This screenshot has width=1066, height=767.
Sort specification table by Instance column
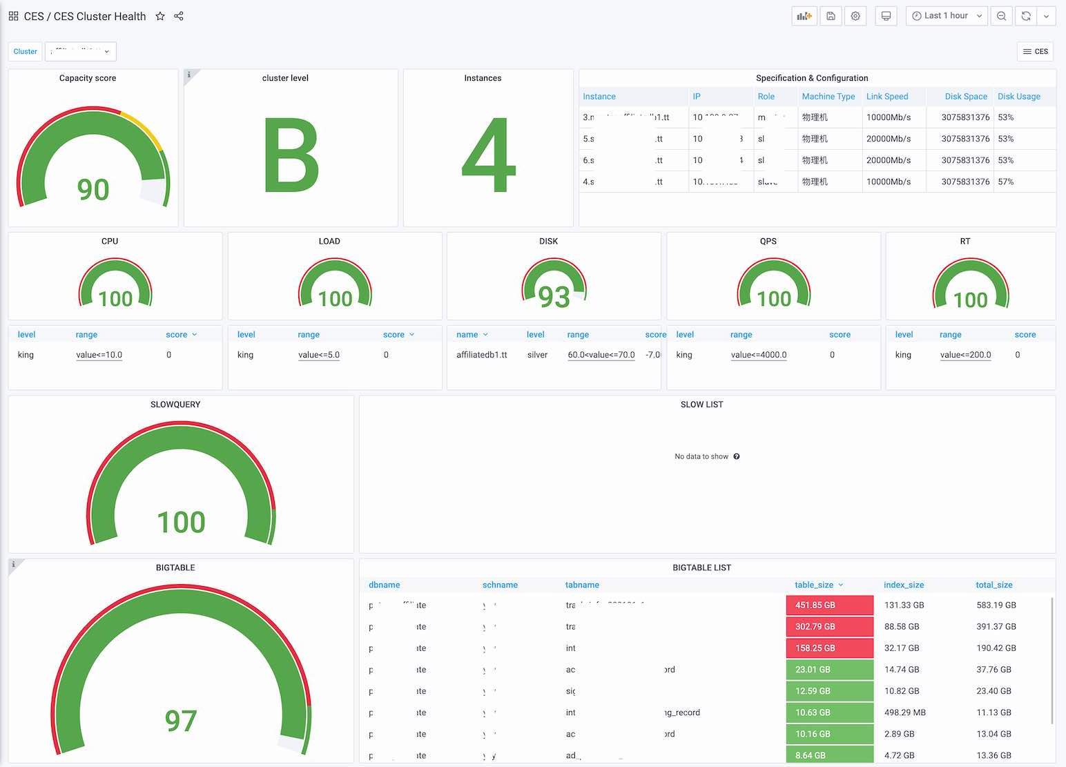click(x=599, y=97)
